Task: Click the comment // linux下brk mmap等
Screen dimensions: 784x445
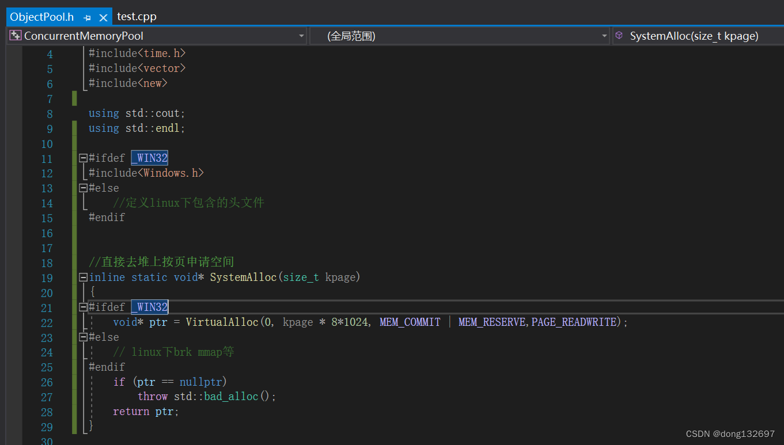Action: (x=173, y=352)
